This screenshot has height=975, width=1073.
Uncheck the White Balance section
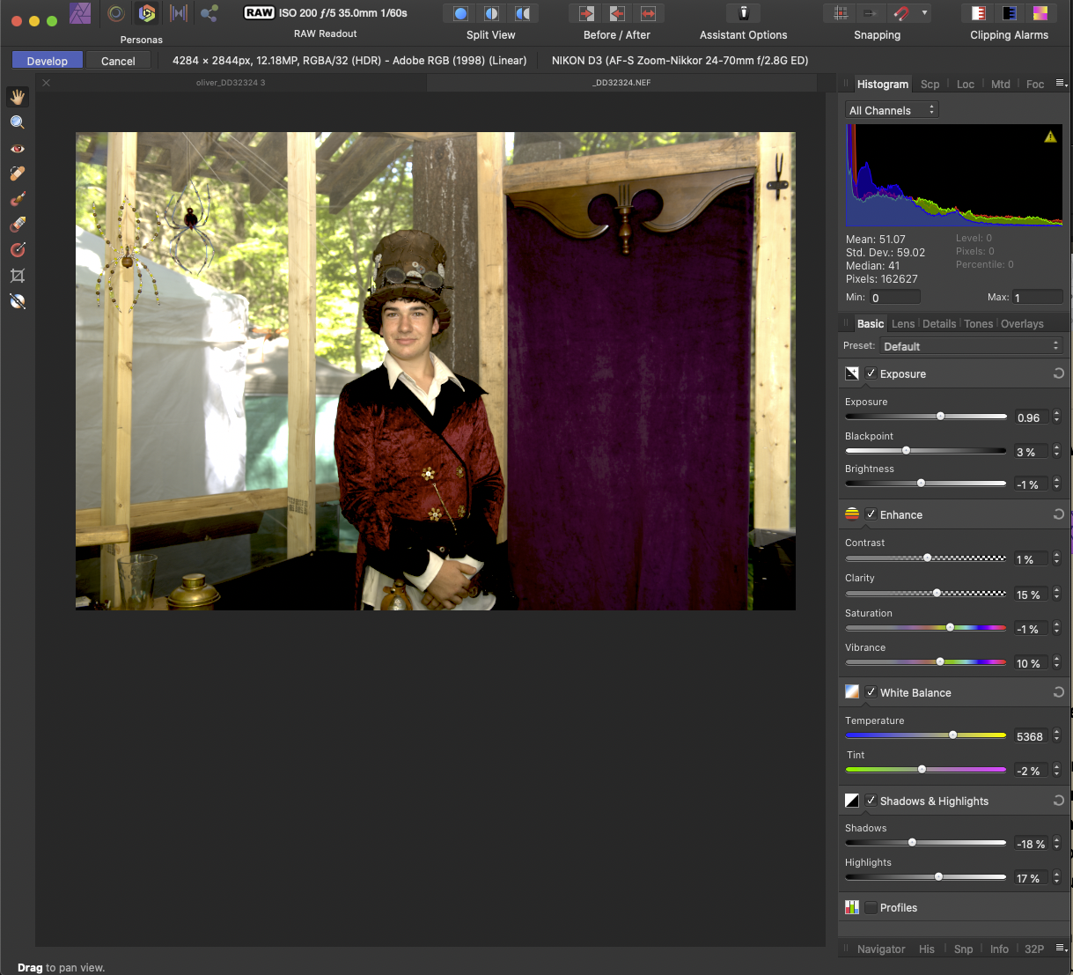pos(871,692)
